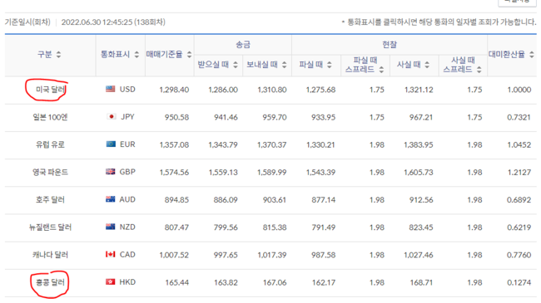Click the partially visible top-right button
This screenshot has width=541, height=303.
click(517, 2)
